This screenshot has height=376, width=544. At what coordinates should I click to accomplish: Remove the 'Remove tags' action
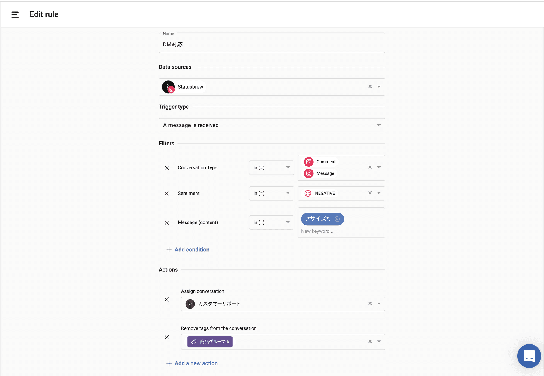click(167, 337)
